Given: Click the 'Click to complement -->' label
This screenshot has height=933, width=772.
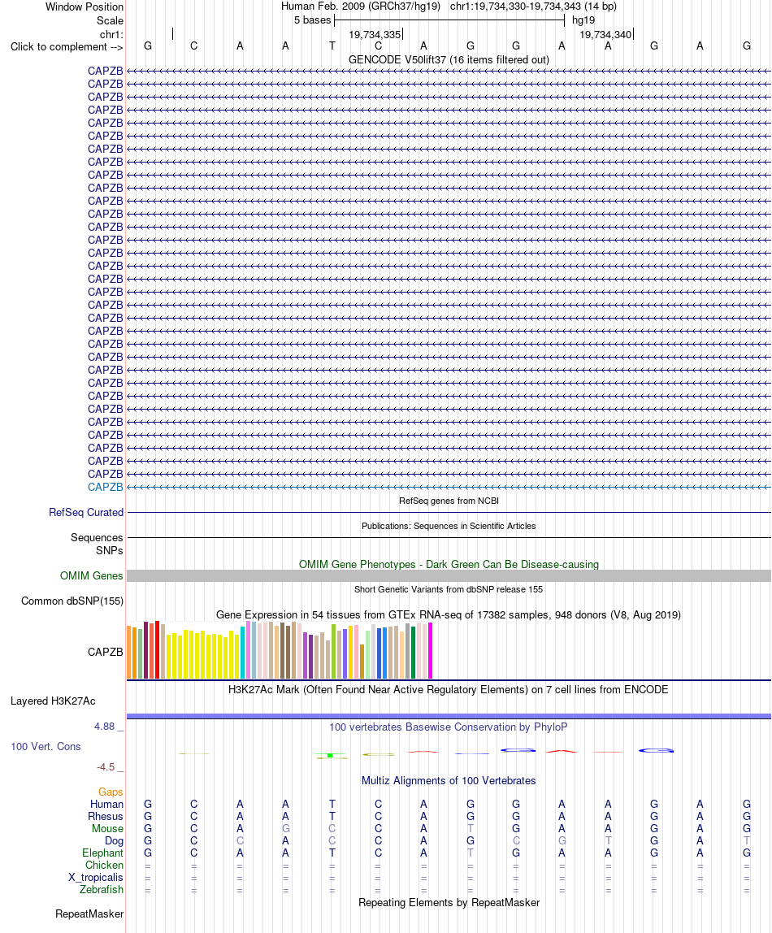Looking at the screenshot, I should pos(67,47).
